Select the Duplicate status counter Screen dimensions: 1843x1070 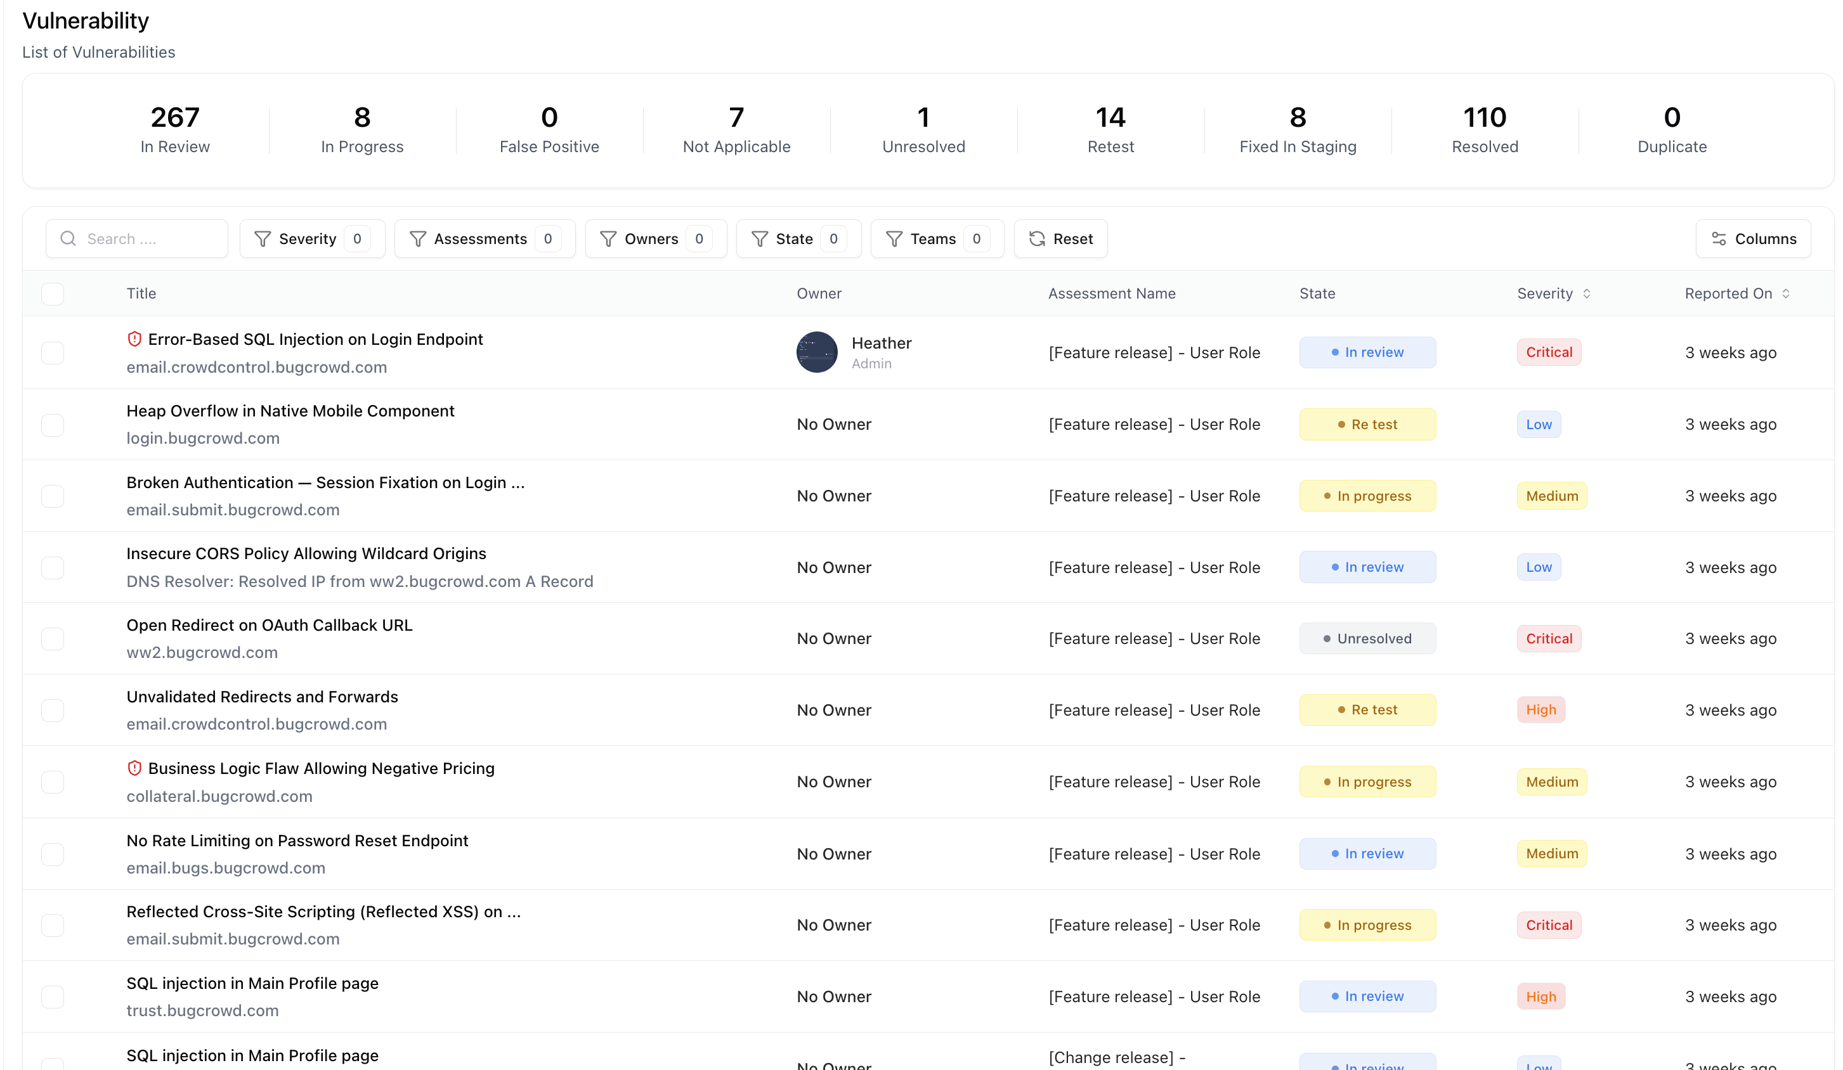[x=1672, y=129]
